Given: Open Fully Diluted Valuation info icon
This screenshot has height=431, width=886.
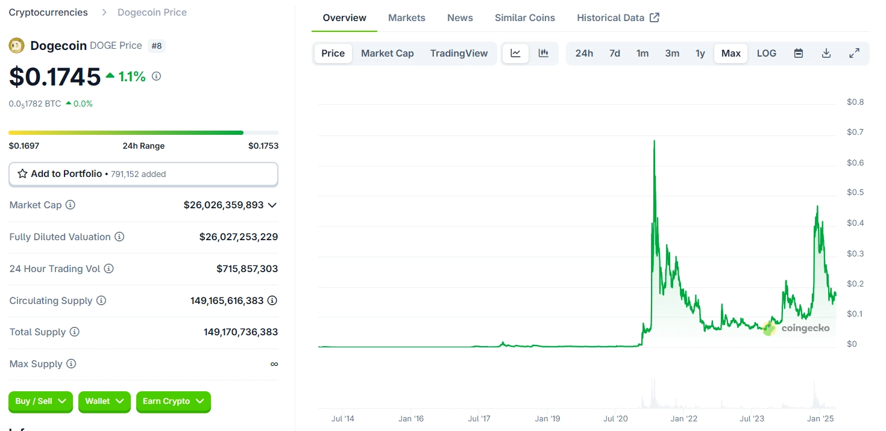Looking at the screenshot, I should coord(119,237).
